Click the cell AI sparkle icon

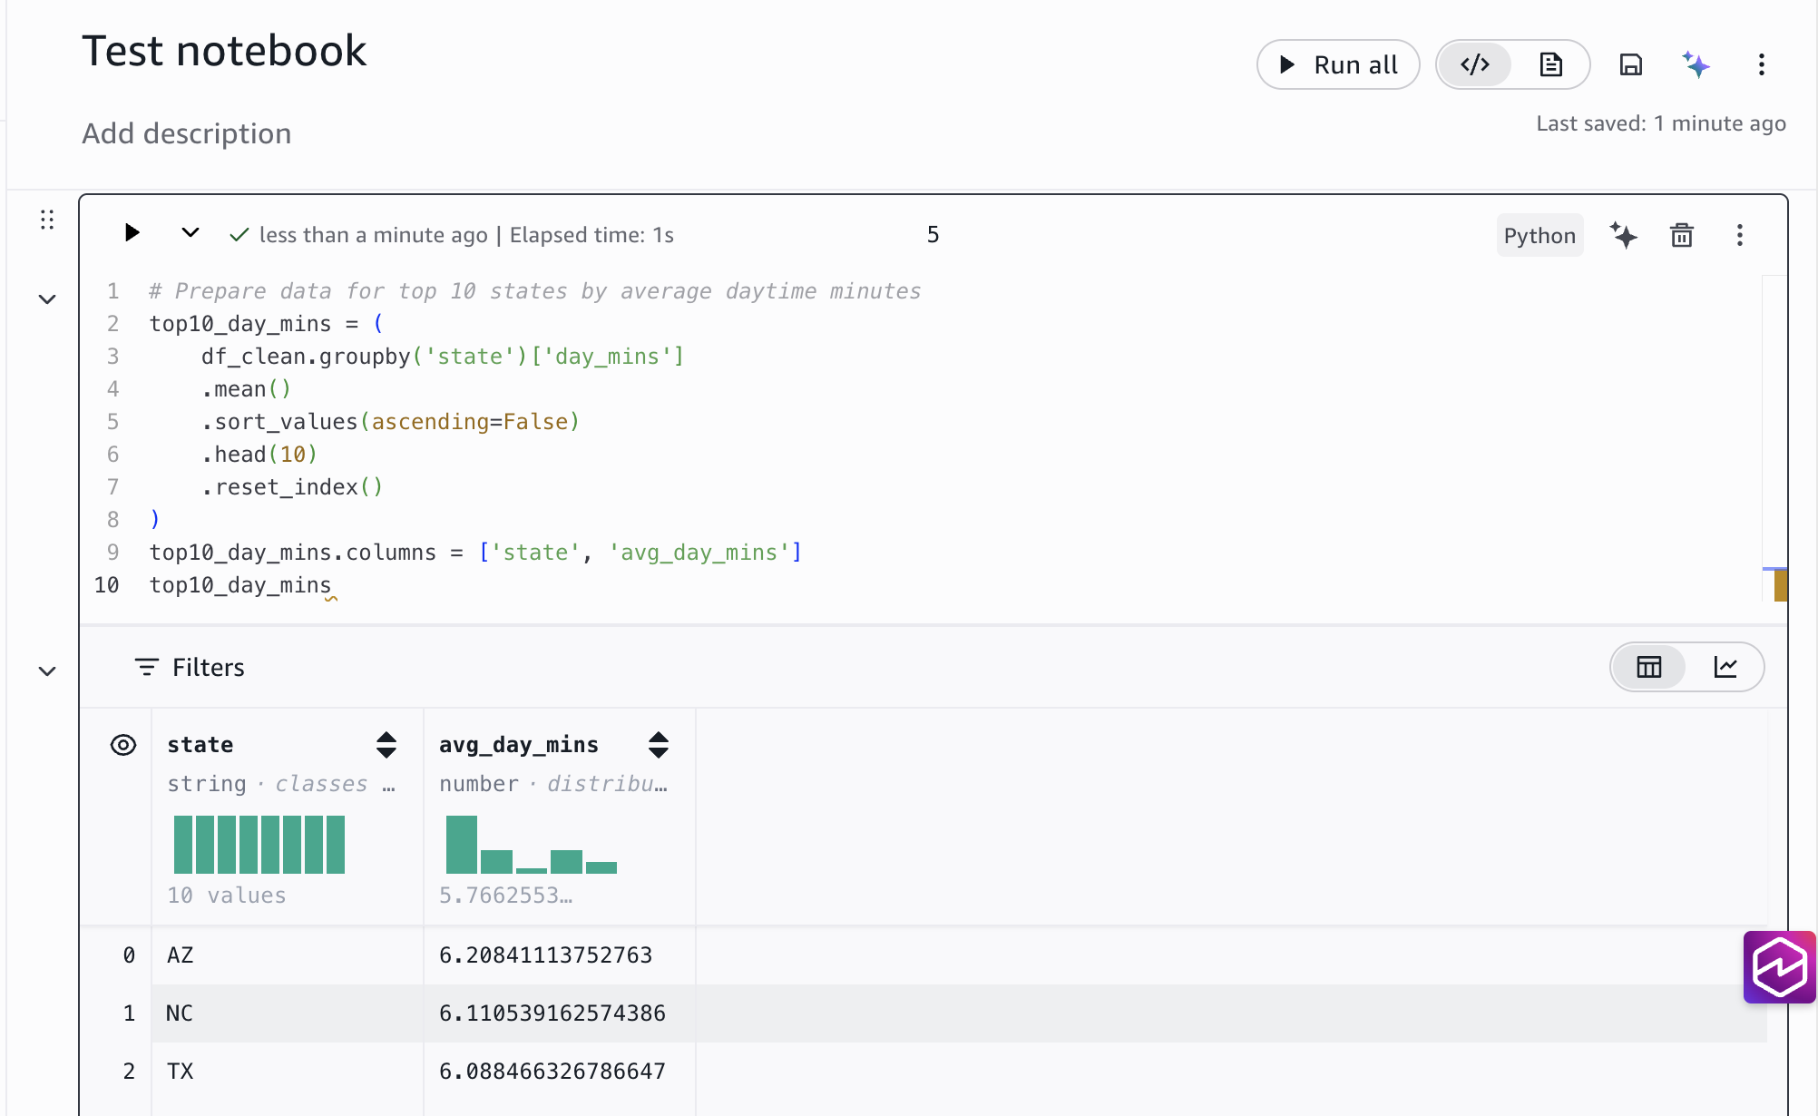pos(1624,235)
